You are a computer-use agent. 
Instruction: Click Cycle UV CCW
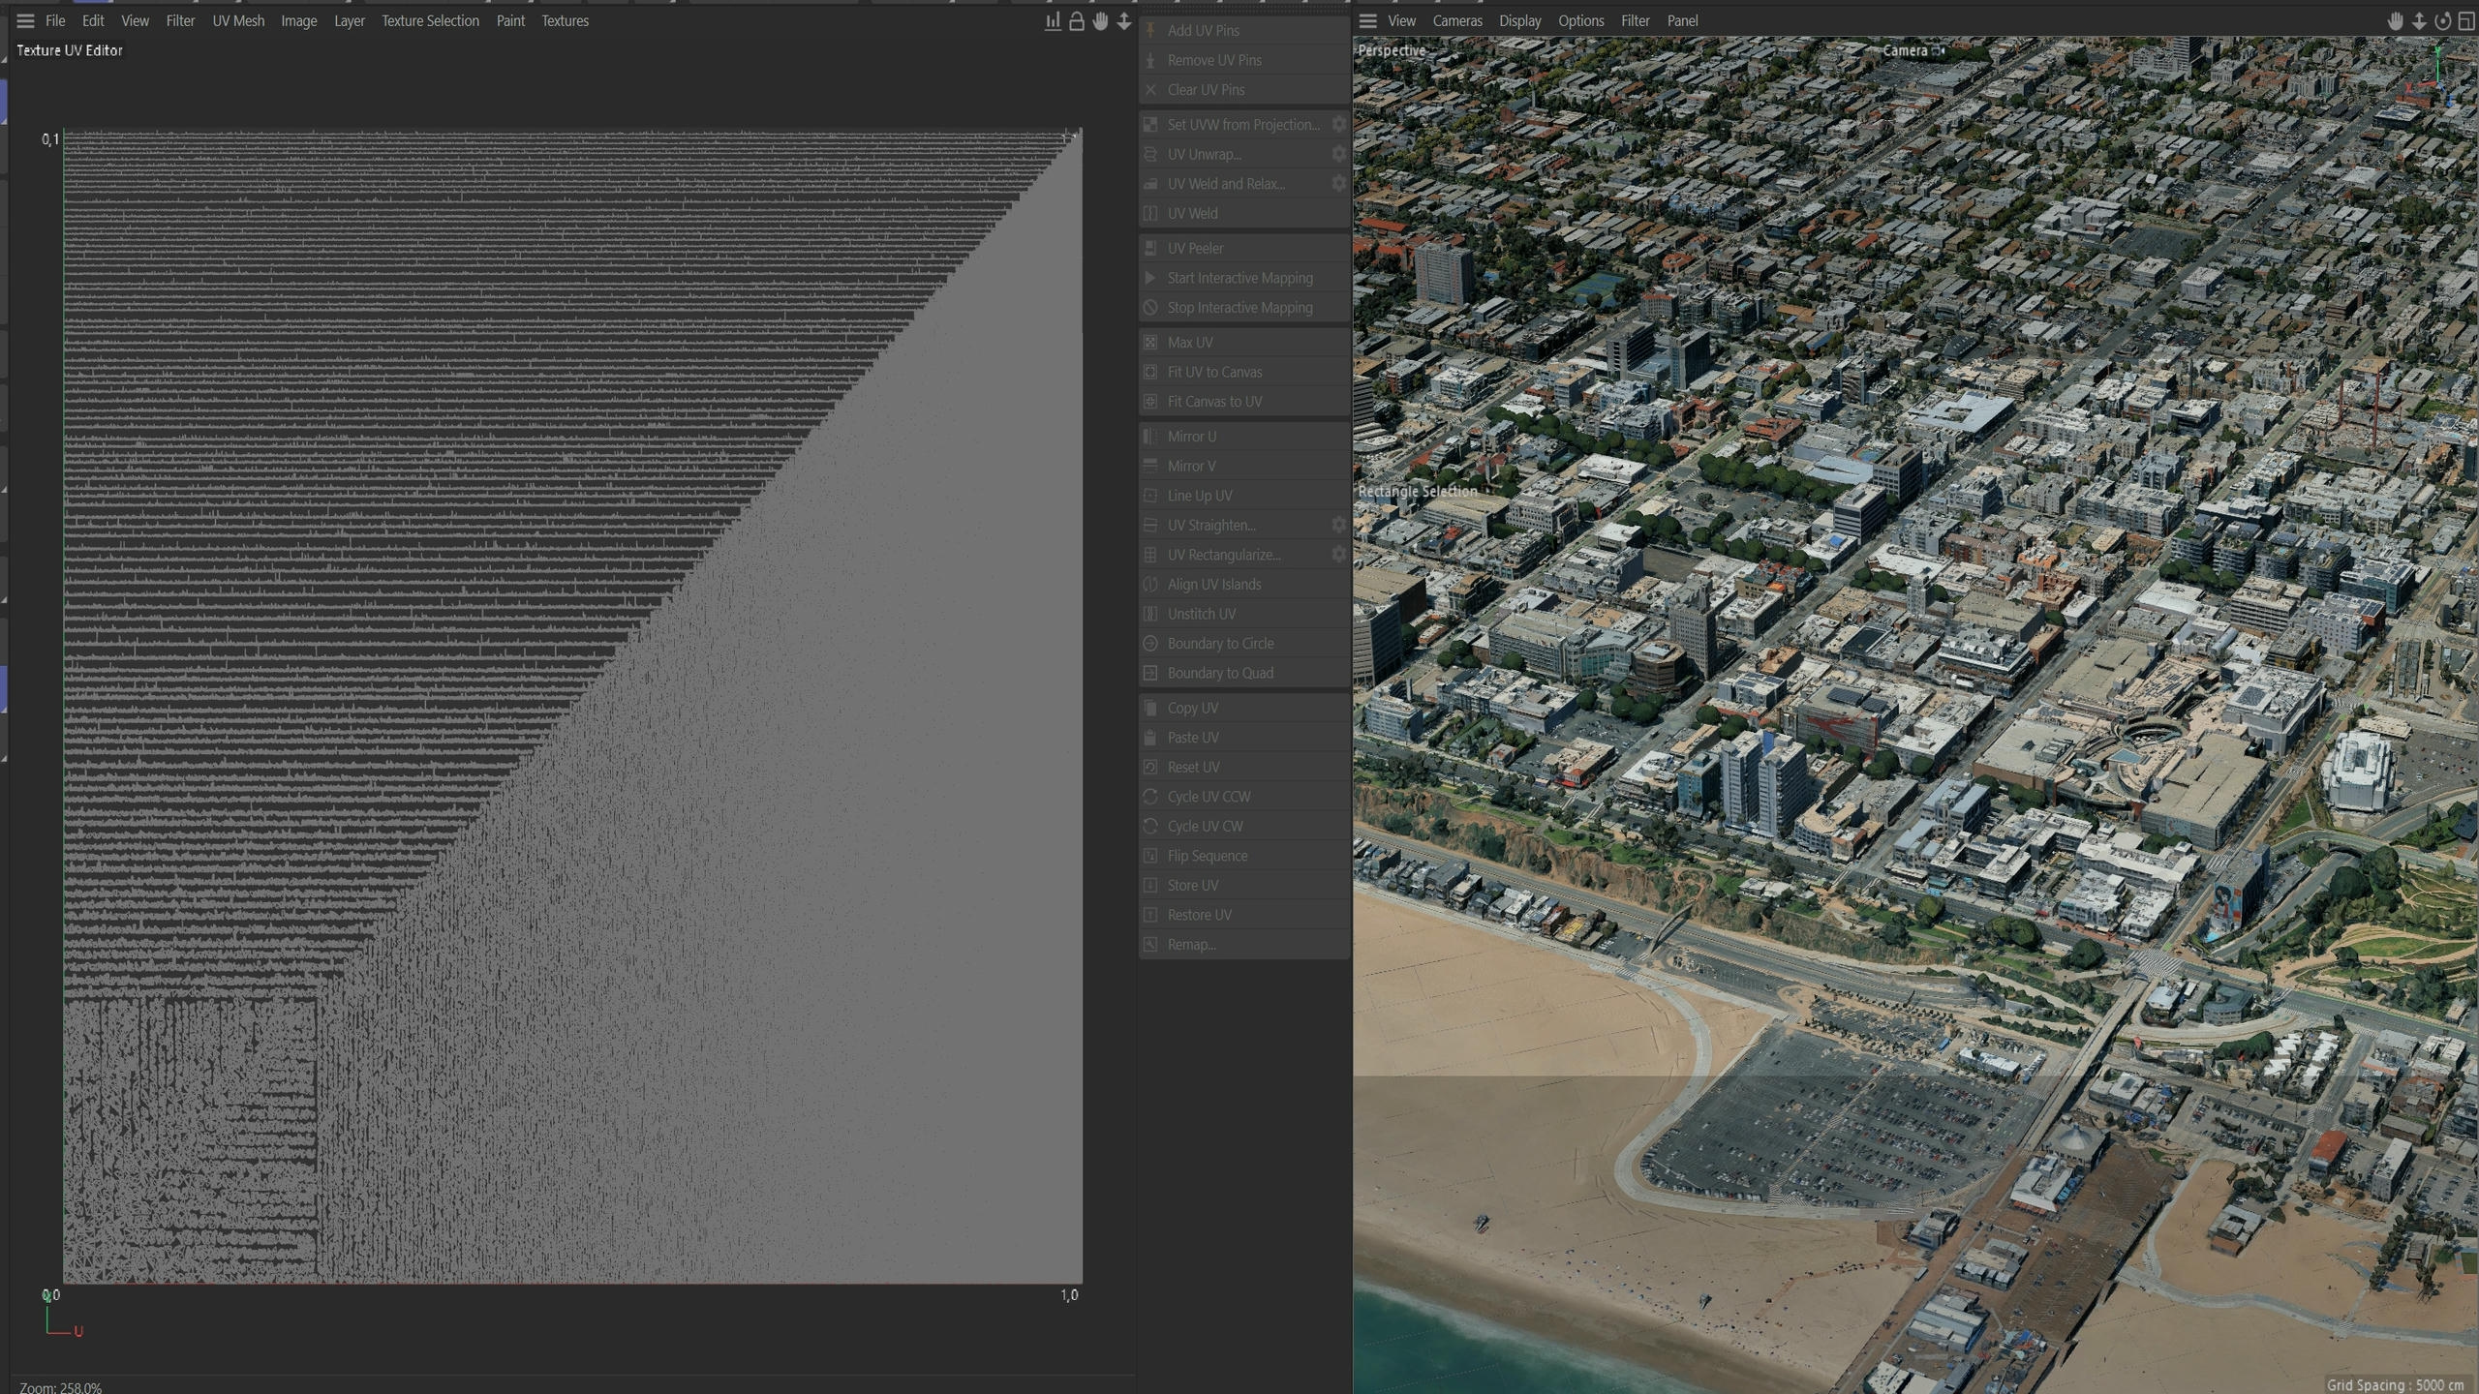1244,797
